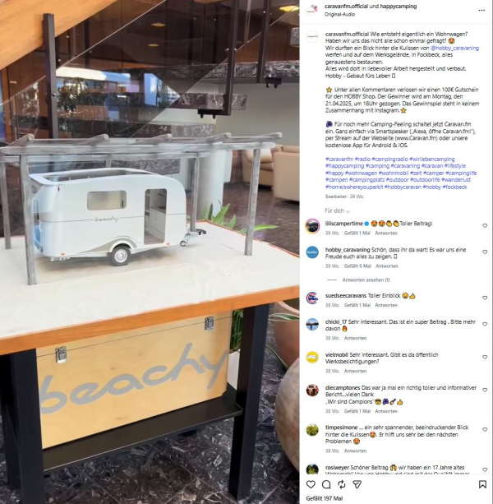Open the Original-Audio link in the header
The height and width of the screenshot is (504, 493).
pyautogui.click(x=339, y=15)
